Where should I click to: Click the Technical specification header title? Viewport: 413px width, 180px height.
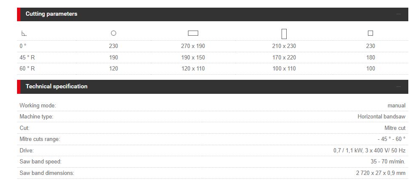coord(57,87)
